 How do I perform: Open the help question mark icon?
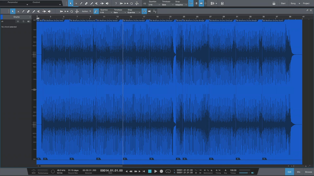116,3
